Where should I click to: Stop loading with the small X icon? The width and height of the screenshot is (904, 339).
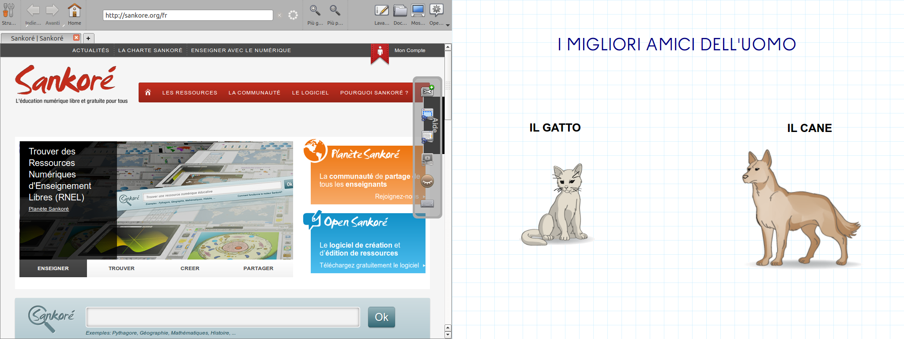279,15
